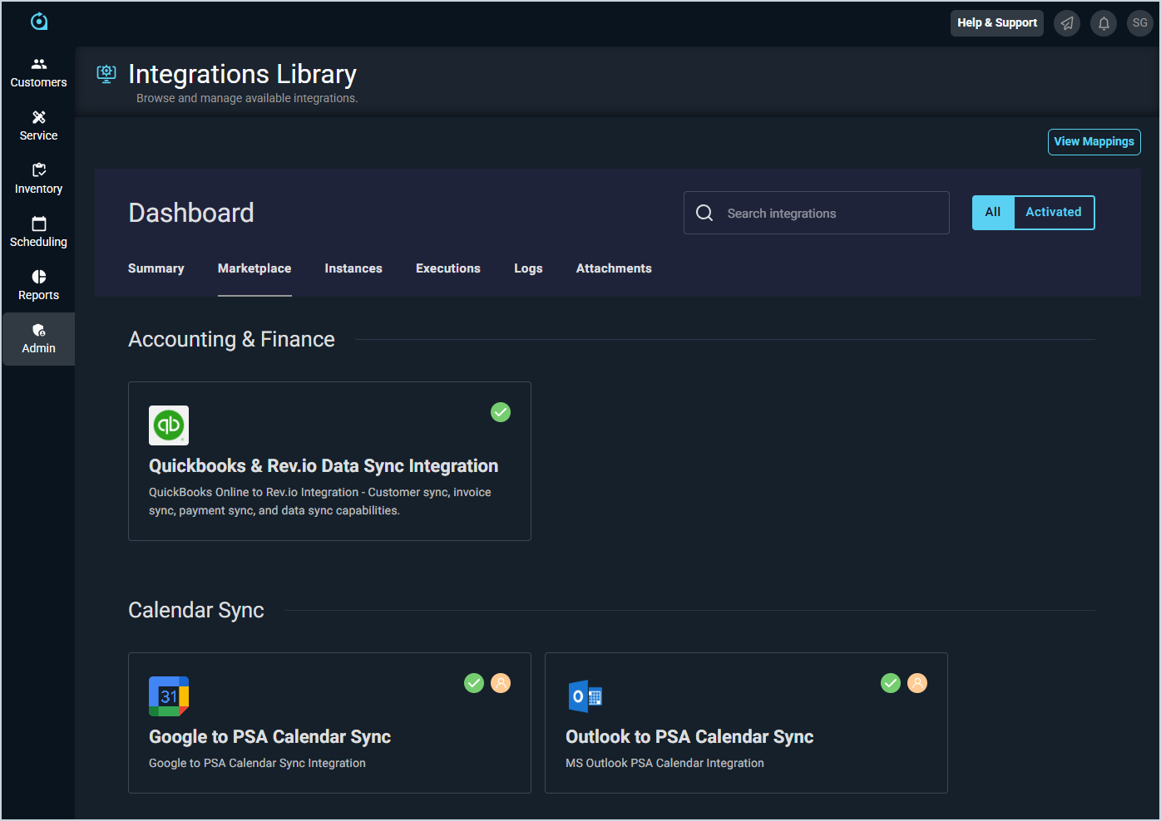Show only Activated integrations

[x=1053, y=213]
